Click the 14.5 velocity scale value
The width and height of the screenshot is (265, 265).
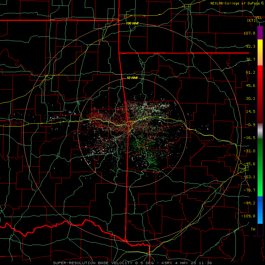coord(251,112)
